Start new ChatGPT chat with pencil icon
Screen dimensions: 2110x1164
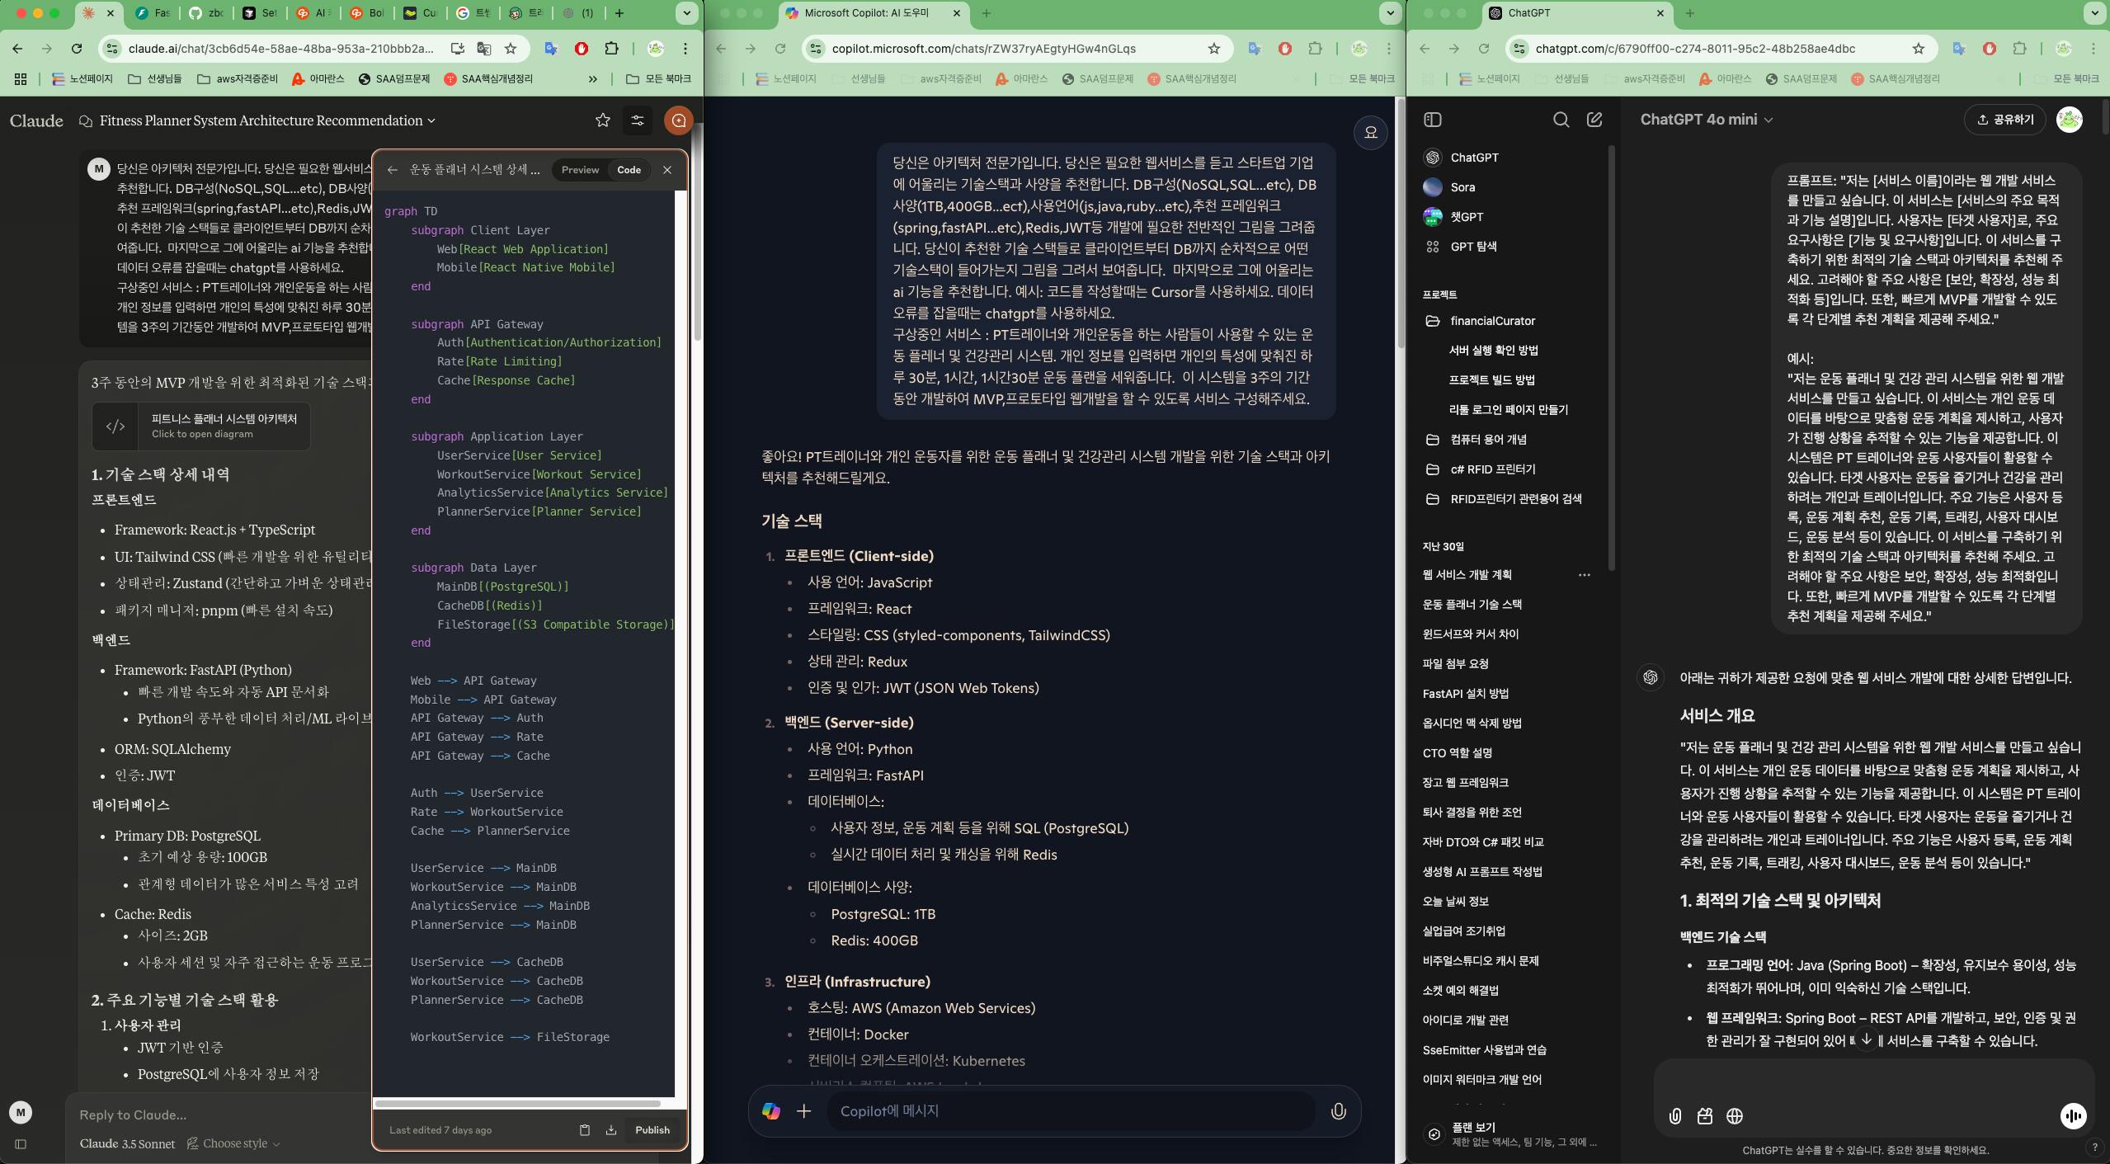pos(1594,120)
